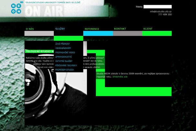The image size is (196, 131).
Task: Click the info@tvstudio.utb.cz email address
Action: click(160, 12)
